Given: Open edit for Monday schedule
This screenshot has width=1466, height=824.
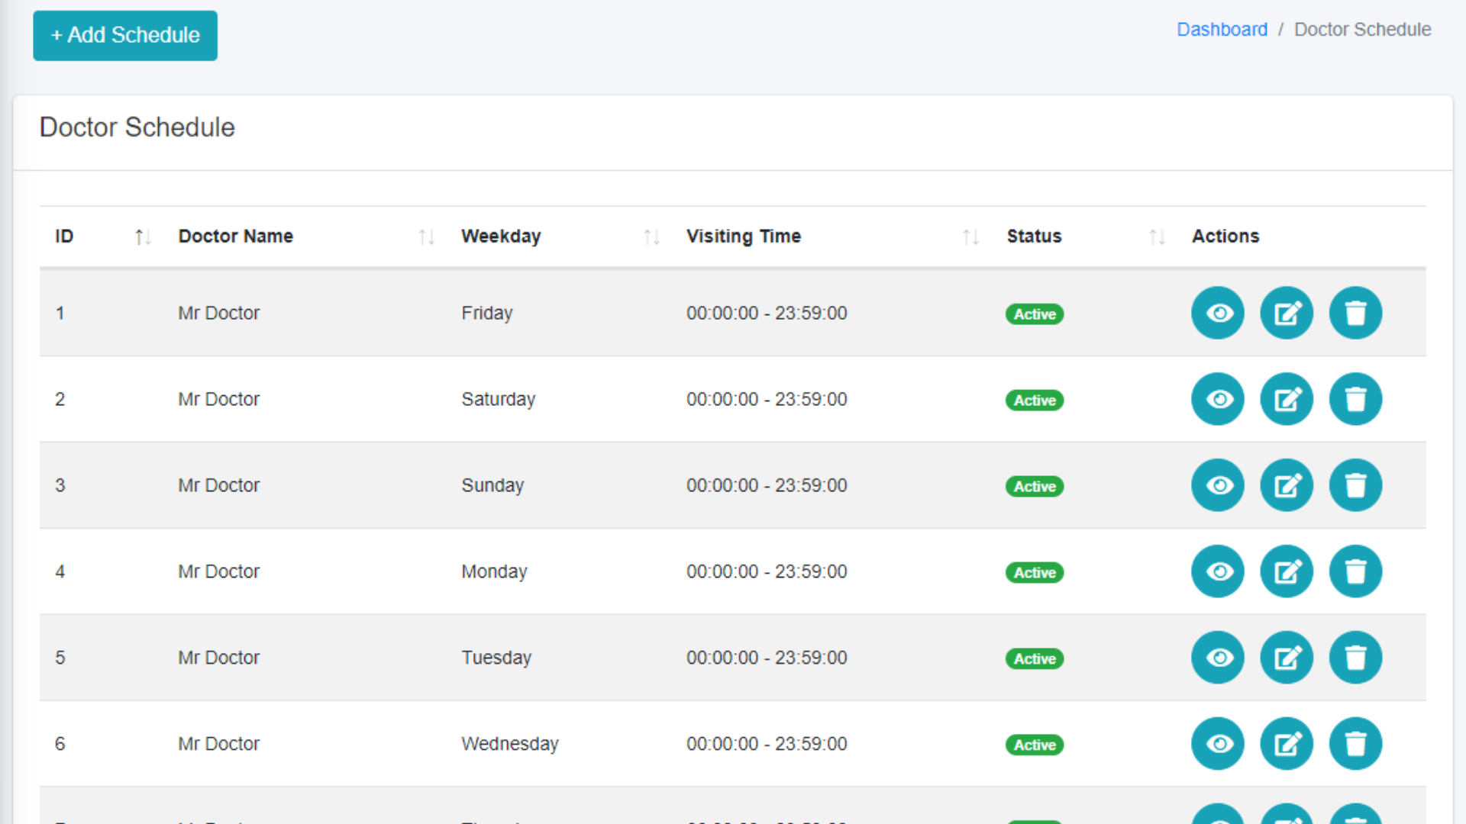Looking at the screenshot, I should click(1287, 571).
